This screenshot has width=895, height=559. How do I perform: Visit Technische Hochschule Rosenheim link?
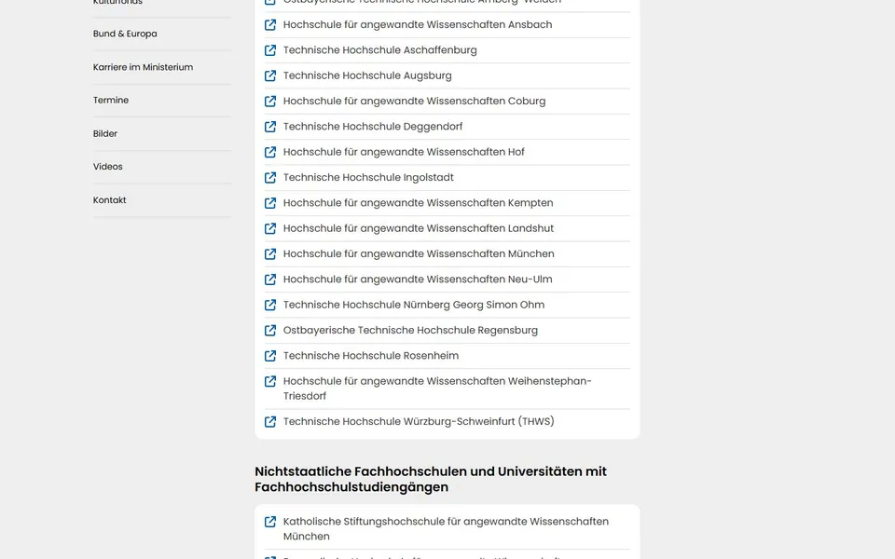pyautogui.click(x=370, y=355)
